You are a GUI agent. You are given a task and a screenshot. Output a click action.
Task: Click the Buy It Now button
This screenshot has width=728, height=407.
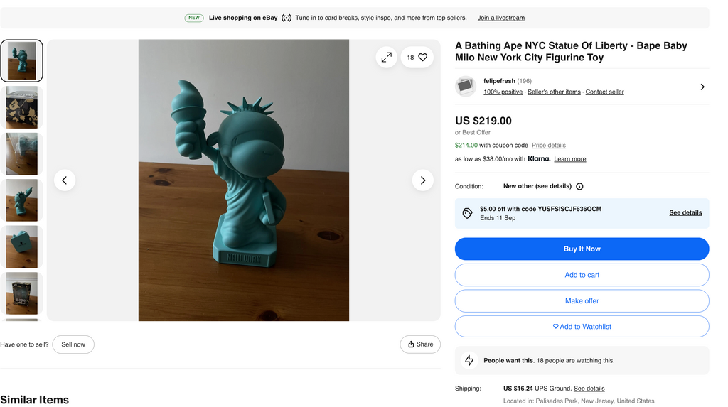click(582, 249)
